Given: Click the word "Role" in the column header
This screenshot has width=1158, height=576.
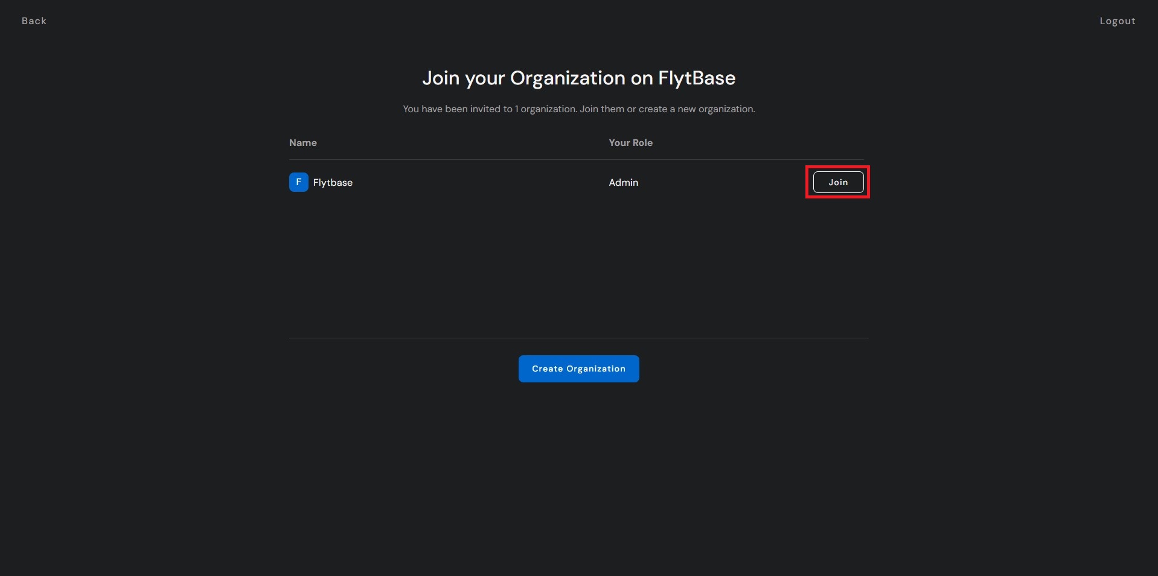Looking at the screenshot, I should [x=642, y=143].
